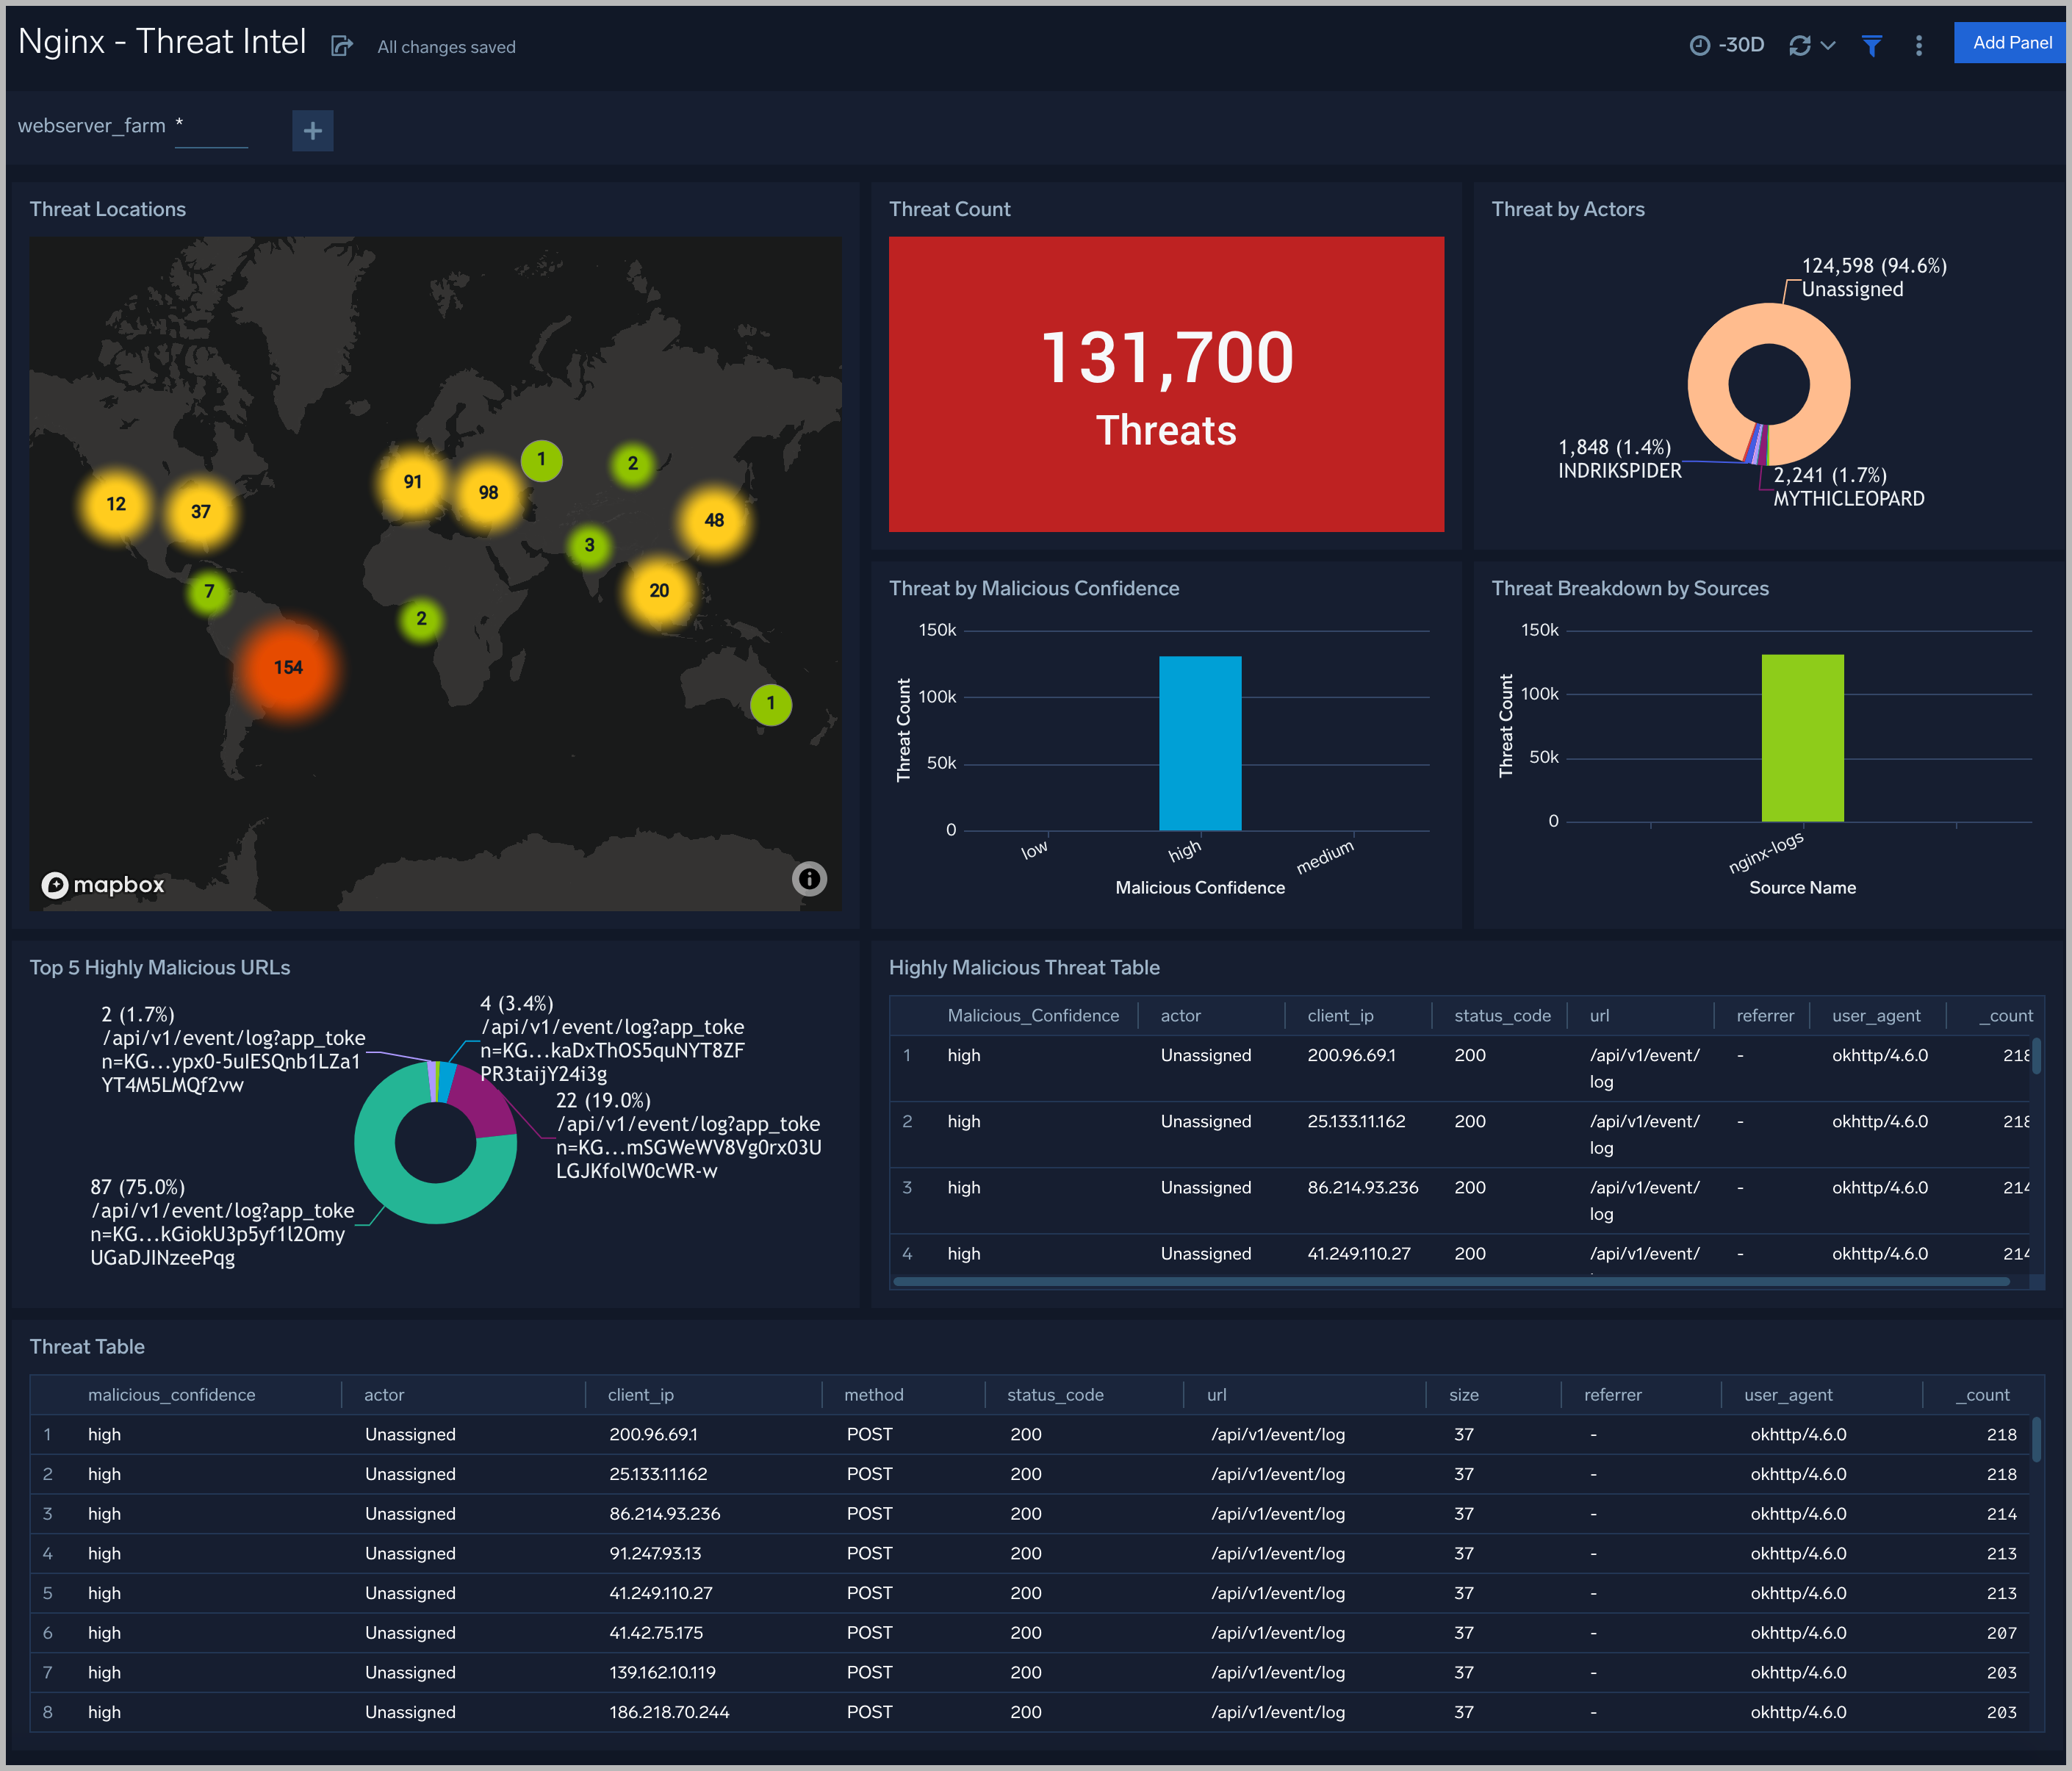Viewport: 2072px width, 1771px height.
Task: Open the share dashboard icon next to title
Action: tap(342, 45)
